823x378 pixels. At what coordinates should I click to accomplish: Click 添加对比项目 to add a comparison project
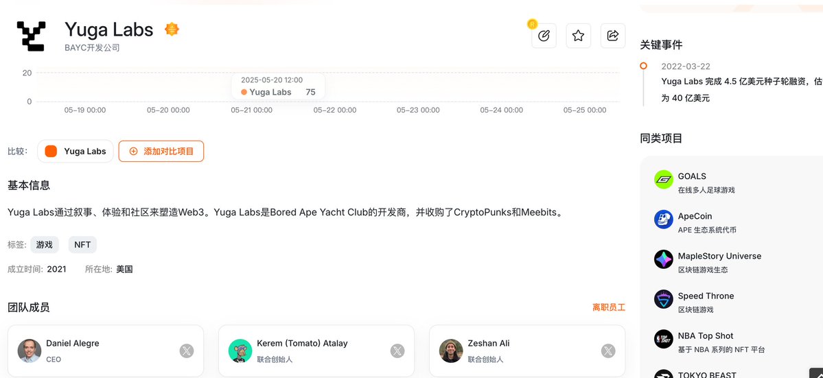click(161, 151)
